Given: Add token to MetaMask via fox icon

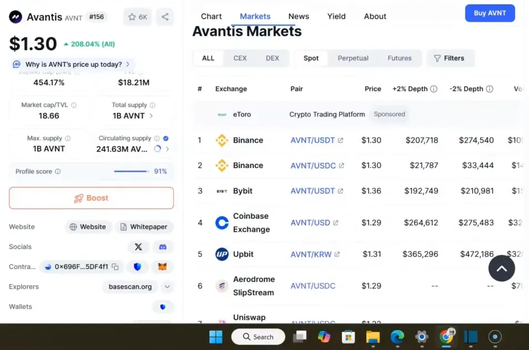Looking at the screenshot, I should pos(163,267).
